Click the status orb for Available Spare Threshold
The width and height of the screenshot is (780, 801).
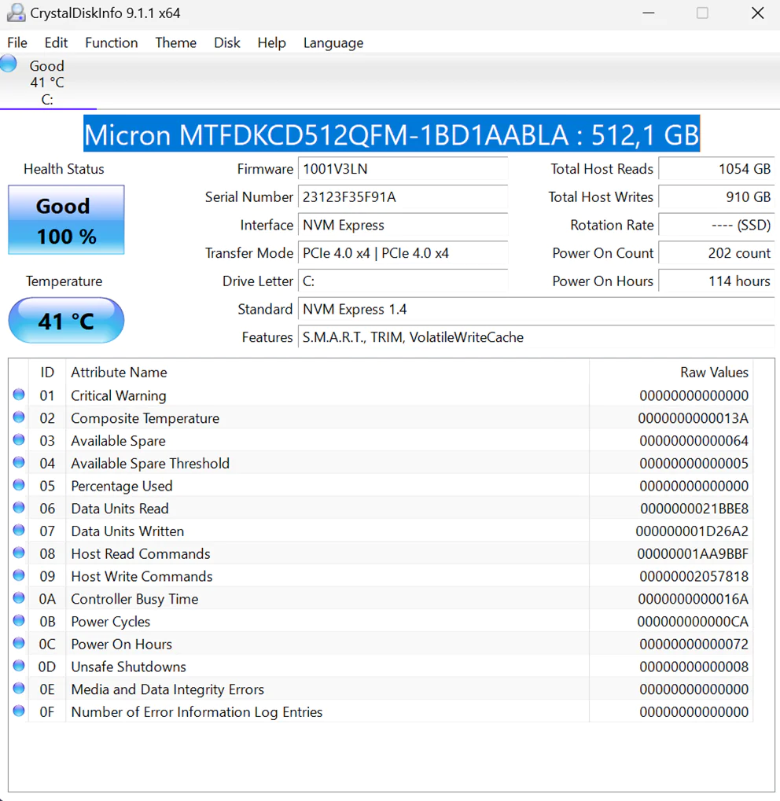pos(19,462)
